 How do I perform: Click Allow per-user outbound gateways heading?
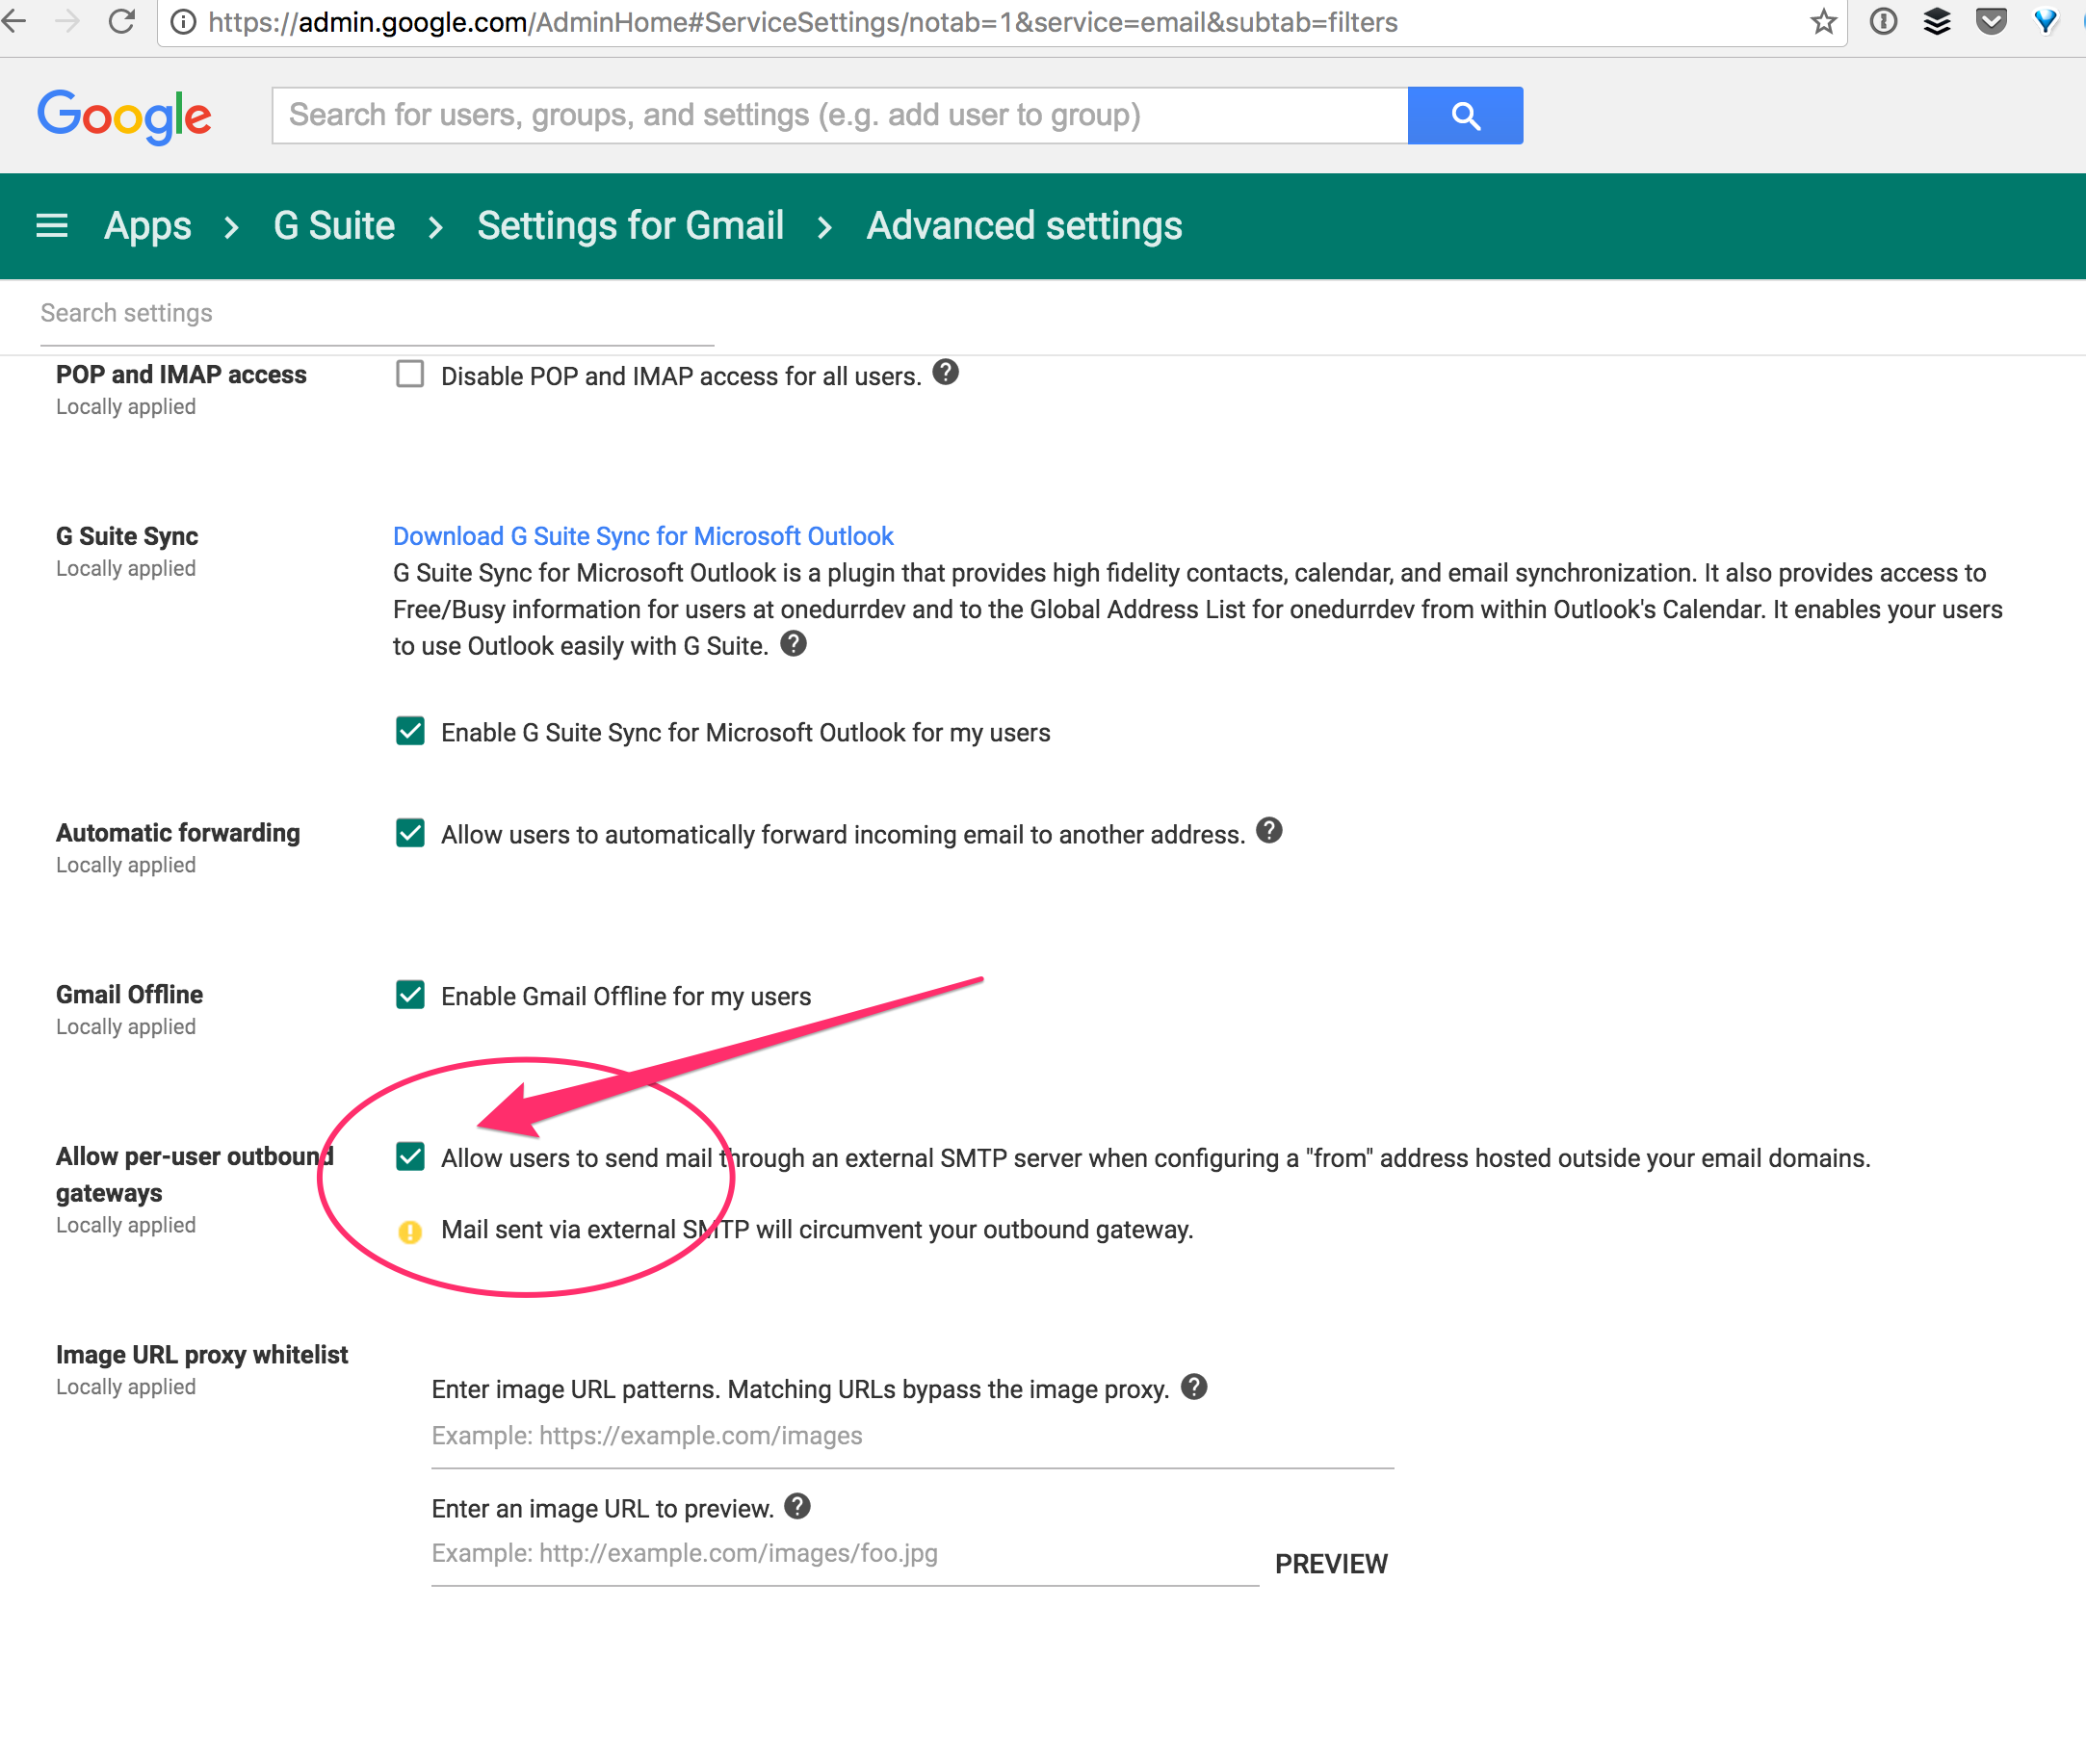point(195,1175)
